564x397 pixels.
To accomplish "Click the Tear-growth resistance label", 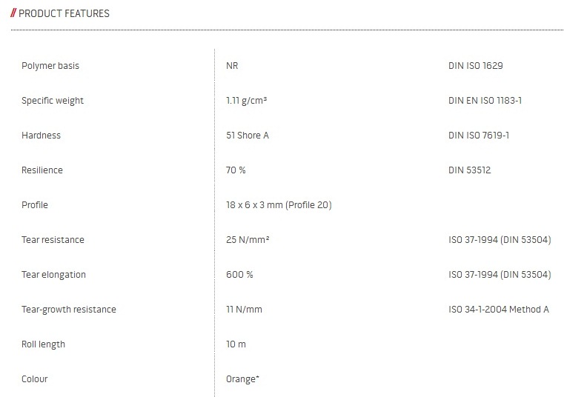I will (69, 310).
